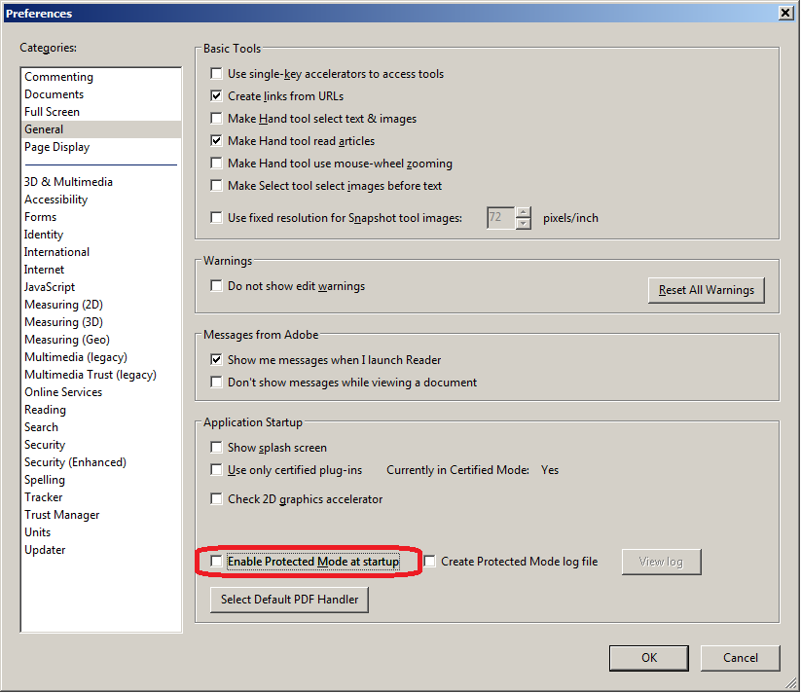
Task: Select the Spelling category
Action: (101, 480)
